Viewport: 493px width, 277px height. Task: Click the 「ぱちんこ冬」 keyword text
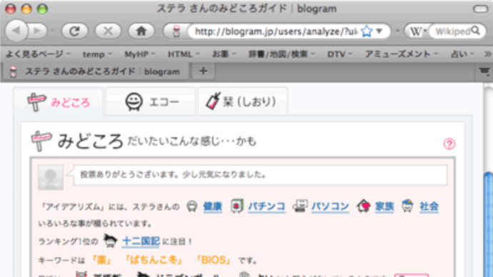[x=154, y=260]
